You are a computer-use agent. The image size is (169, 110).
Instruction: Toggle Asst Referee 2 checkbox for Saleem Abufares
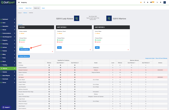click(75, 72)
